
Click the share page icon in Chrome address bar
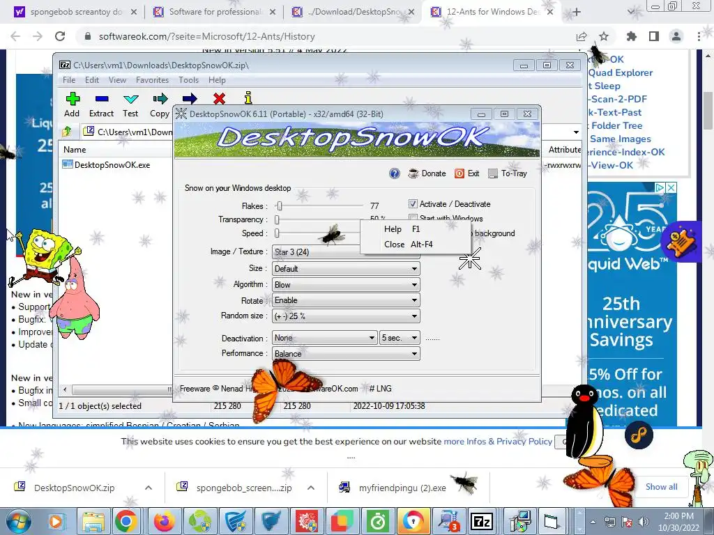[582, 36]
